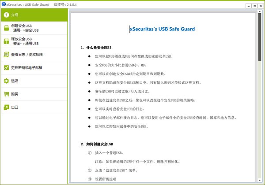Click the icon beside 释放安全USB
Screen dimensions: 265x185
[x=6, y=41]
